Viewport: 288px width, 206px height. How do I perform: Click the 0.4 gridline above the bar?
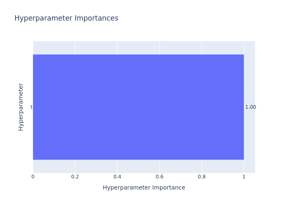(117, 48)
